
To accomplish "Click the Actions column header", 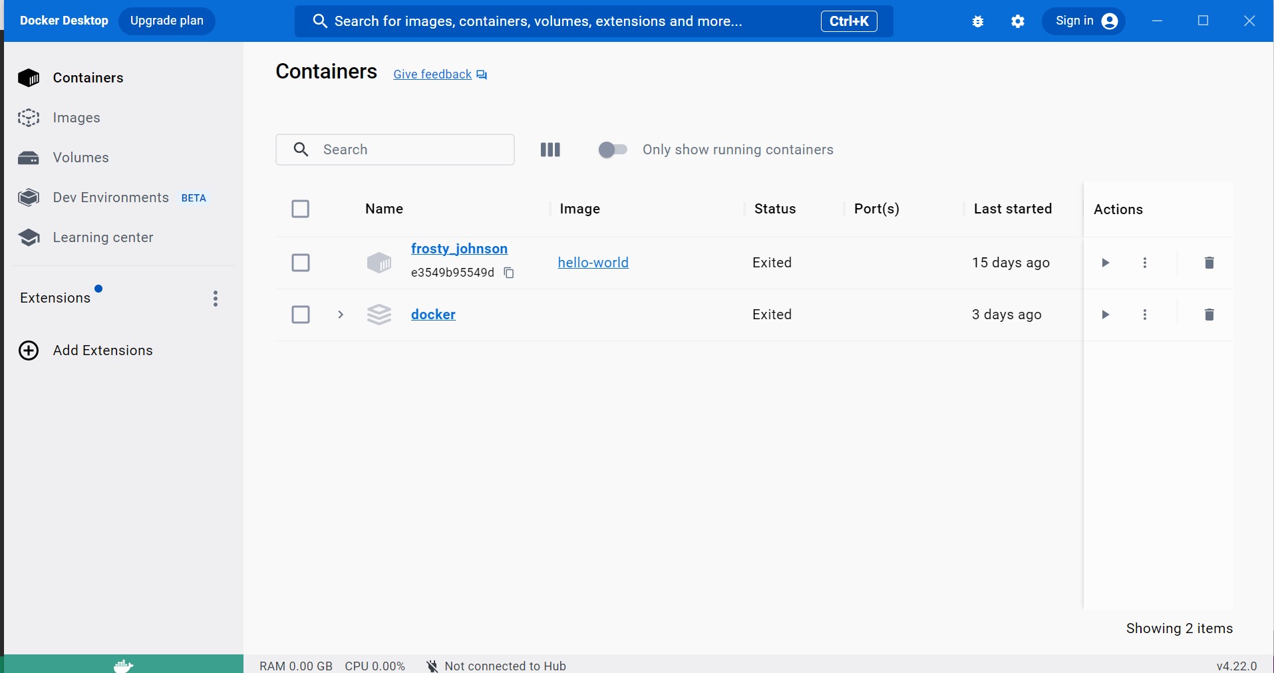I will click(x=1118, y=209).
